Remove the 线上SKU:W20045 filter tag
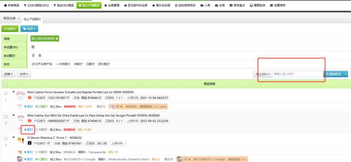Screen dimensions: 351x162 (x=57, y=38)
